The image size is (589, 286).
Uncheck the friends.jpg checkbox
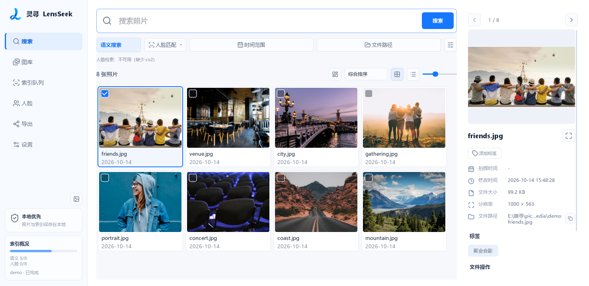tap(105, 93)
